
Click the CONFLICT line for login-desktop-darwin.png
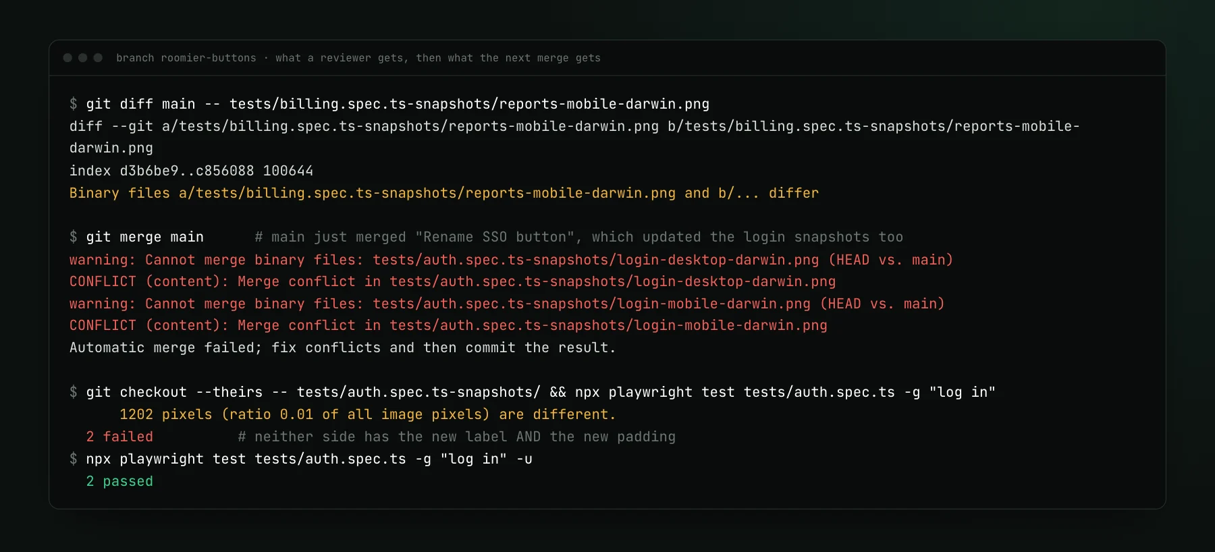tap(452, 281)
